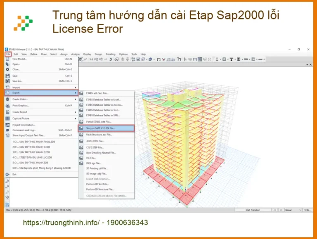The height and width of the screenshot is (239, 317).
Task: Click the Create Video camera icon
Action: [x=7, y=99]
